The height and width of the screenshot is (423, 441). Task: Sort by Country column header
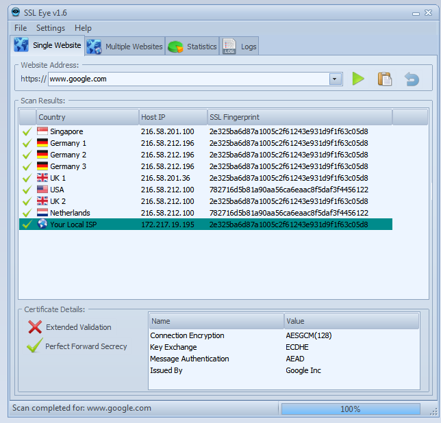(88, 117)
